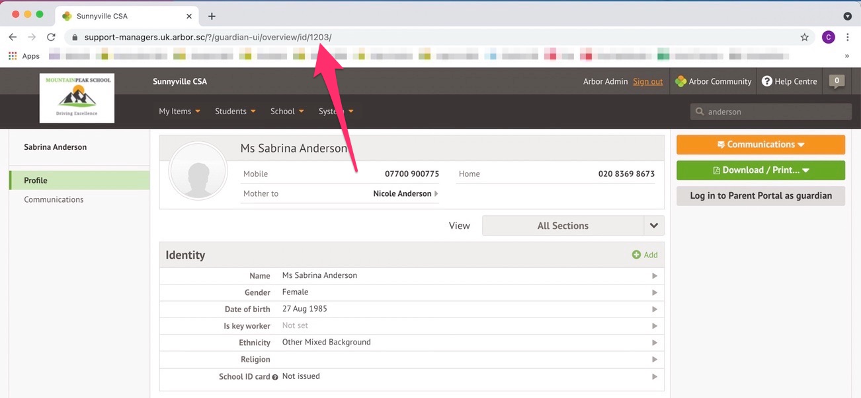Click the Mobile number 07700 900775

point(412,174)
